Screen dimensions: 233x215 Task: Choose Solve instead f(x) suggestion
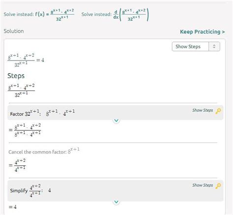click(39, 15)
